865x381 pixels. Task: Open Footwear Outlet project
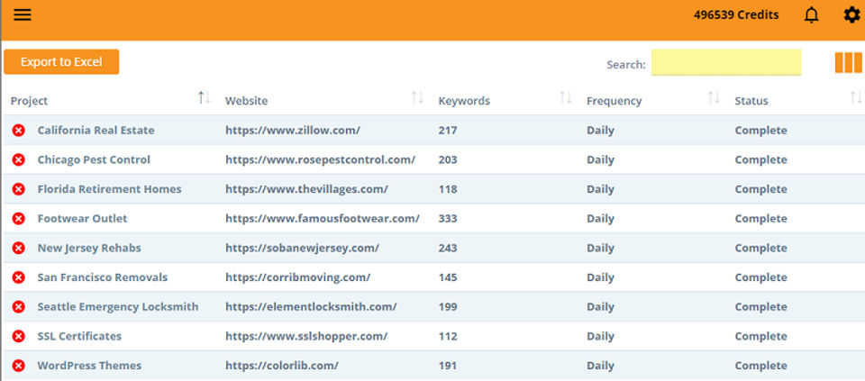point(82,219)
